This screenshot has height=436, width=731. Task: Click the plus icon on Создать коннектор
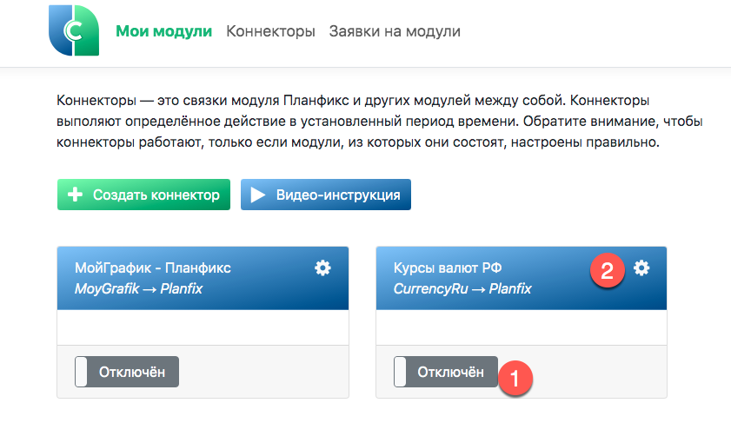[x=74, y=195]
